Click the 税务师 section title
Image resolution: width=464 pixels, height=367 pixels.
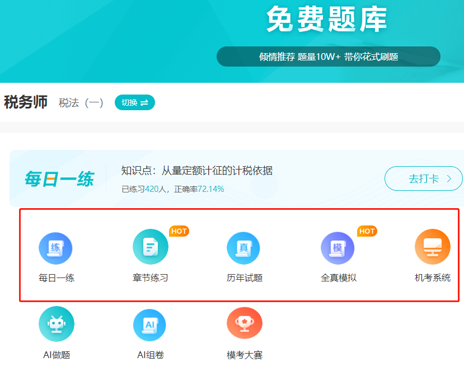[25, 102]
